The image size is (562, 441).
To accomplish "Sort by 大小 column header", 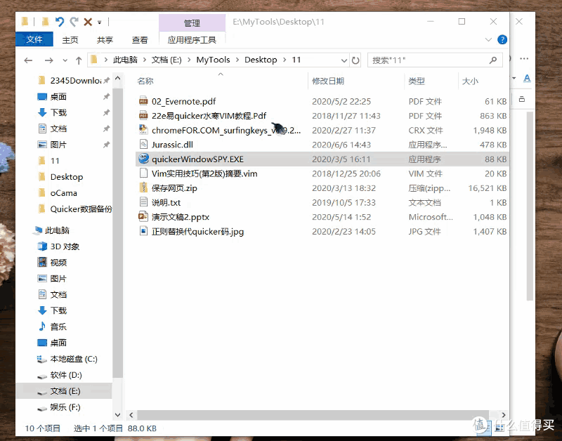I will (470, 81).
